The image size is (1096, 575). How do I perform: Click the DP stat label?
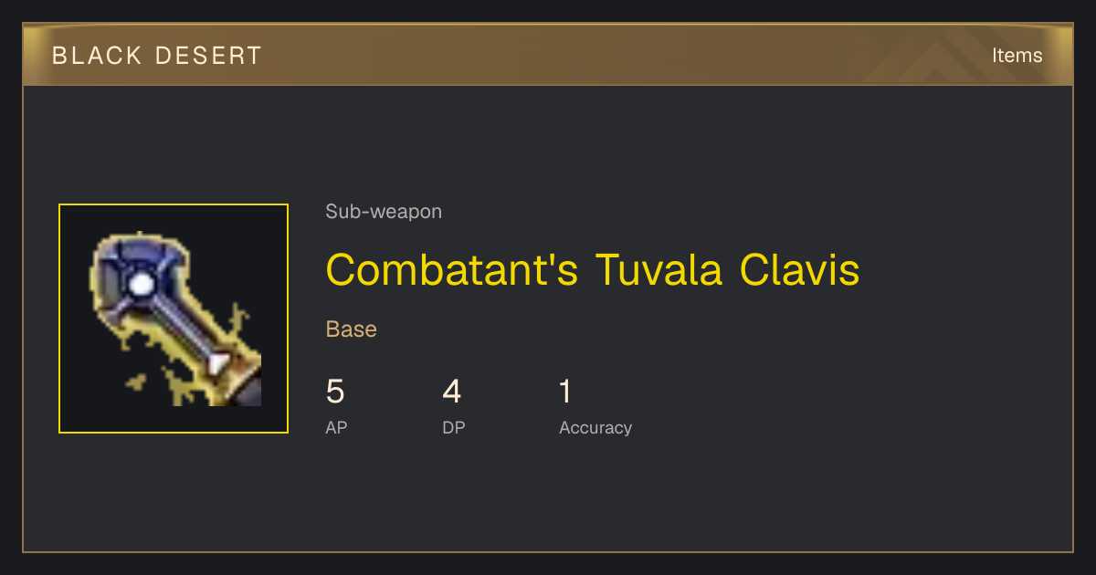click(x=454, y=427)
